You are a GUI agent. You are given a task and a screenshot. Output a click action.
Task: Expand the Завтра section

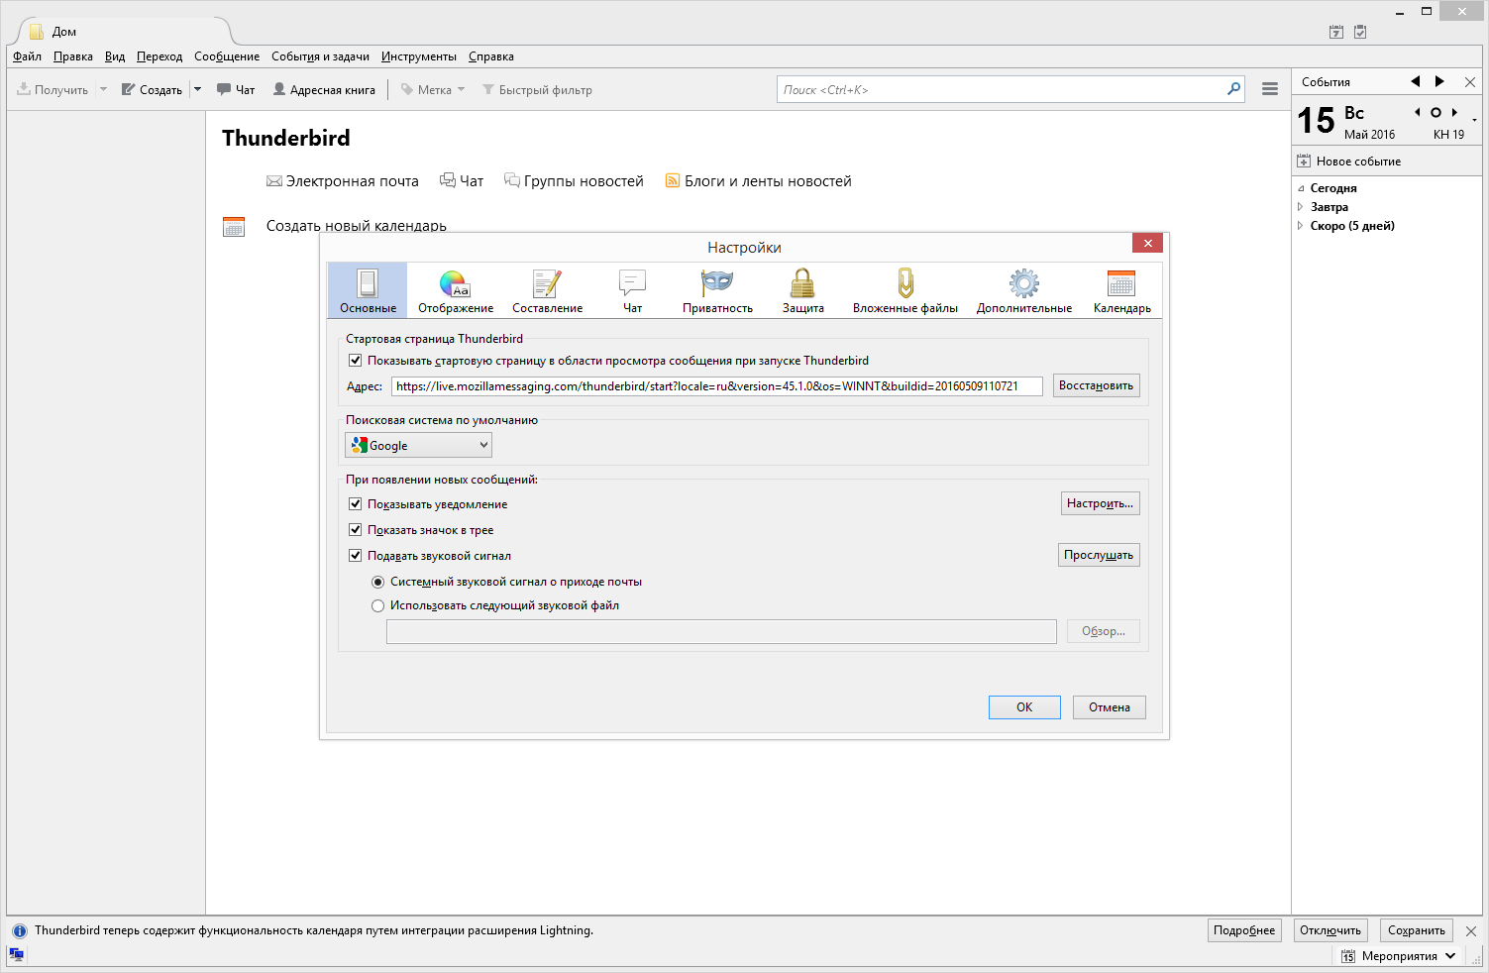[x=1301, y=207]
